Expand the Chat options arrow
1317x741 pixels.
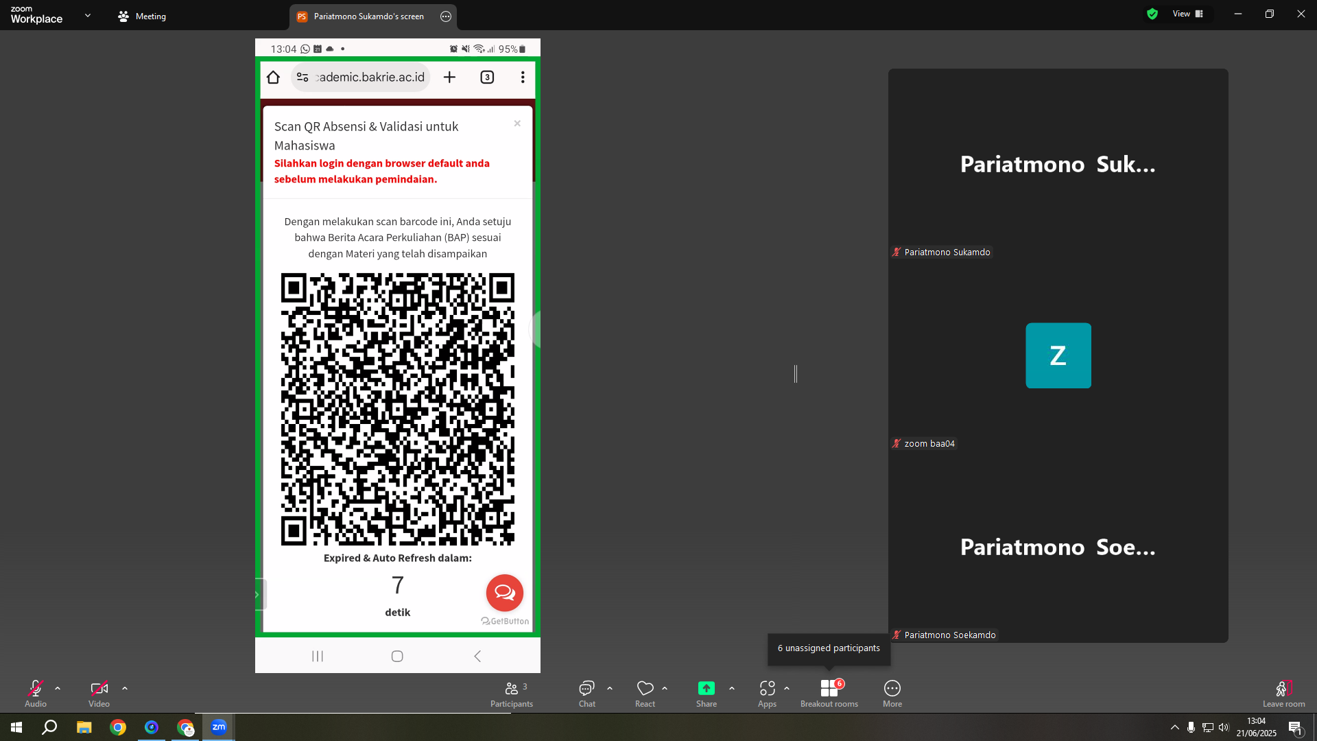pyautogui.click(x=610, y=688)
